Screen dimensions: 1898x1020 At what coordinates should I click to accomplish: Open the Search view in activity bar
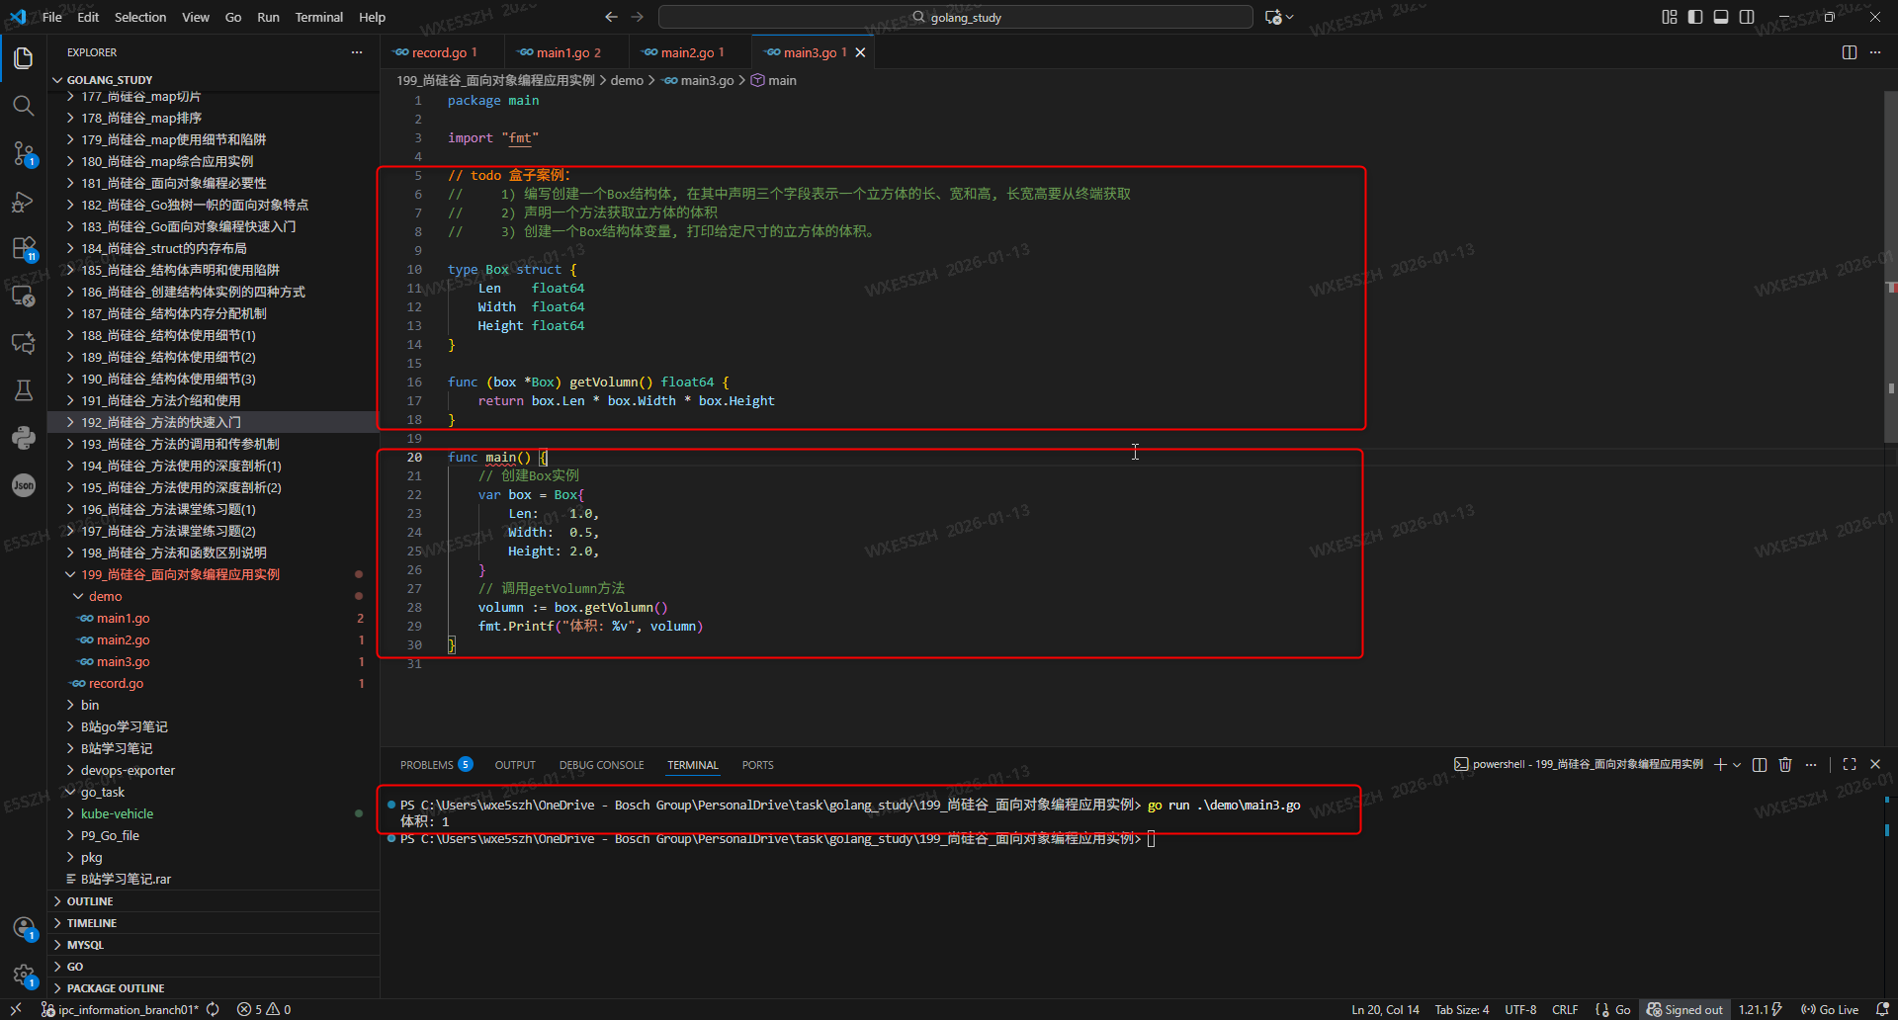tap(24, 106)
